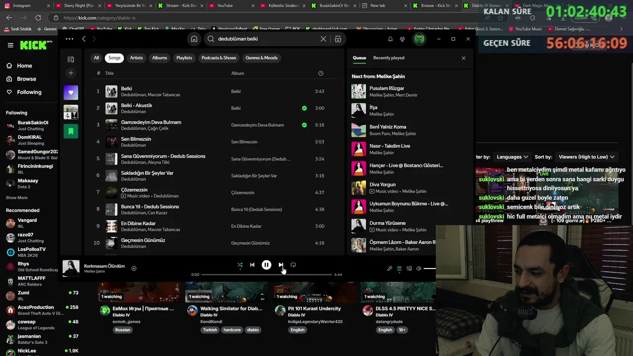Switch to the Queue tab
The image size is (633, 356).
(x=360, y=58)
